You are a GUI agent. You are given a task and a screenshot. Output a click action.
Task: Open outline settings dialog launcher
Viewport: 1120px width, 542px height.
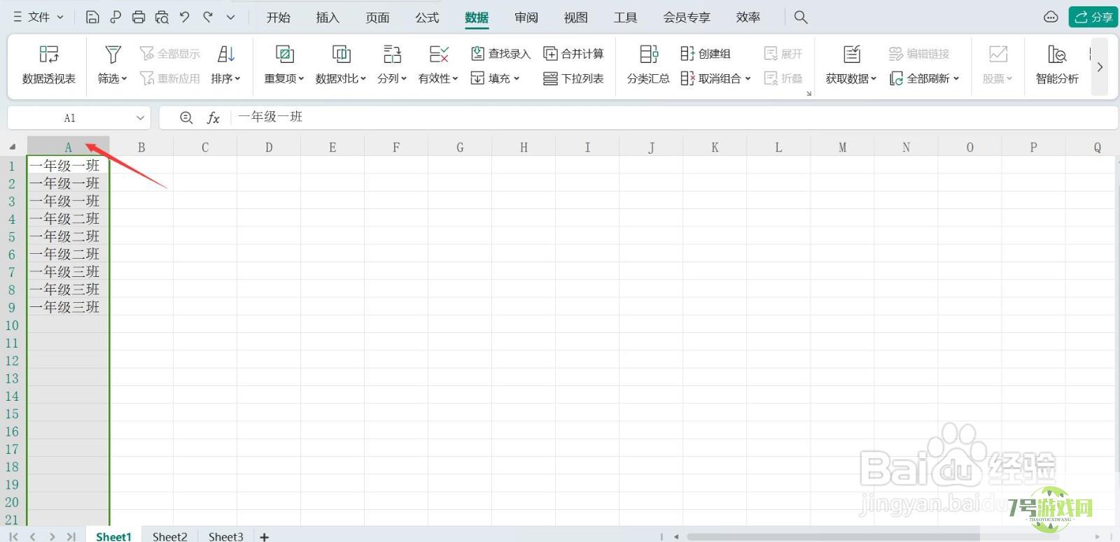point(808,93)
